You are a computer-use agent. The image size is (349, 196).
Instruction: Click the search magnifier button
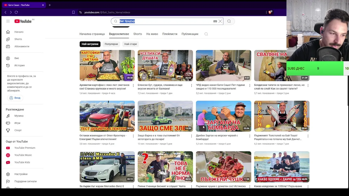229,21
